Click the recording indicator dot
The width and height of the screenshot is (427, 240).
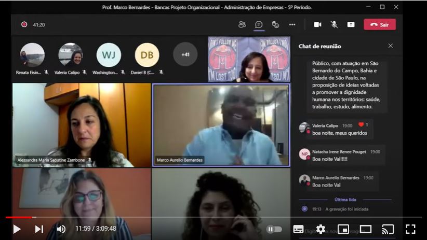pyautogui.click(x=24, y=24)
